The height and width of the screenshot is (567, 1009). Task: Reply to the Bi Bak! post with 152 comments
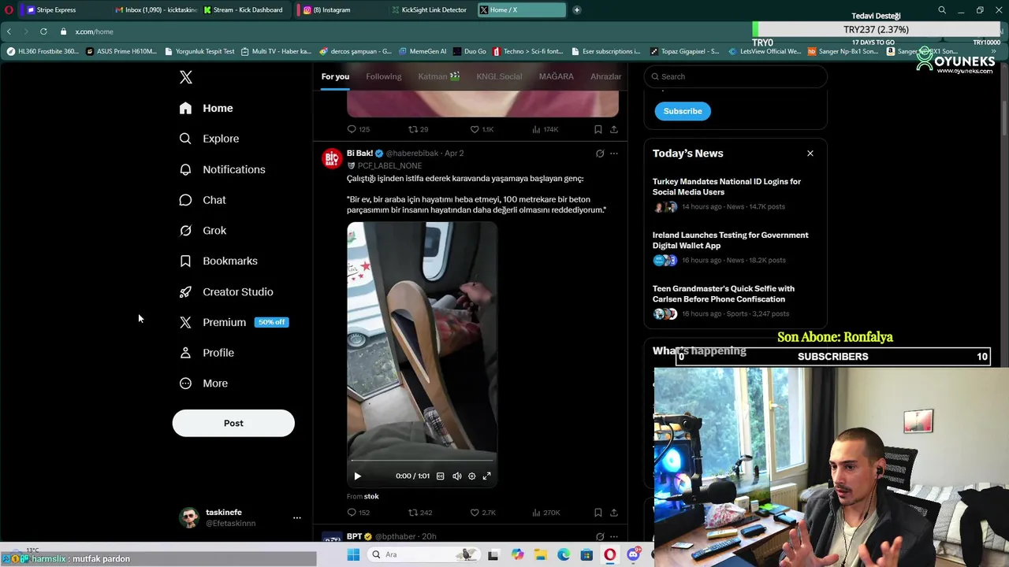[359, 513]
